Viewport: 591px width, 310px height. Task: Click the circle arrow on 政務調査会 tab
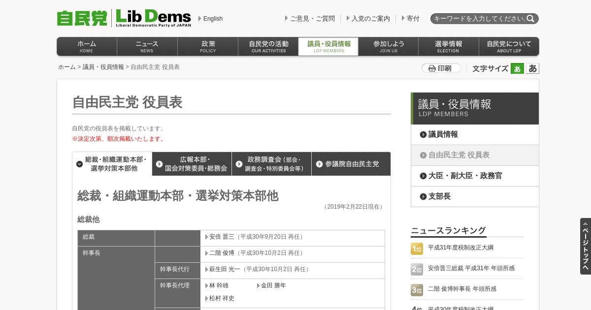point(239,164)
